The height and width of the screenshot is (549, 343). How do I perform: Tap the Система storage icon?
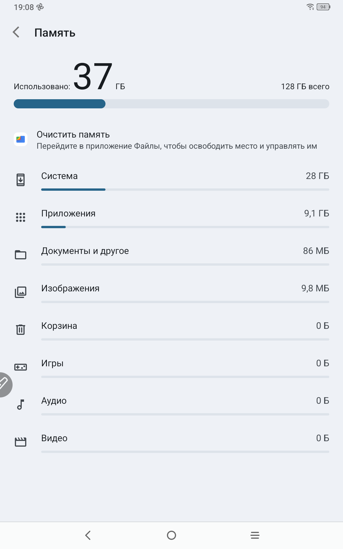point(21,180)
